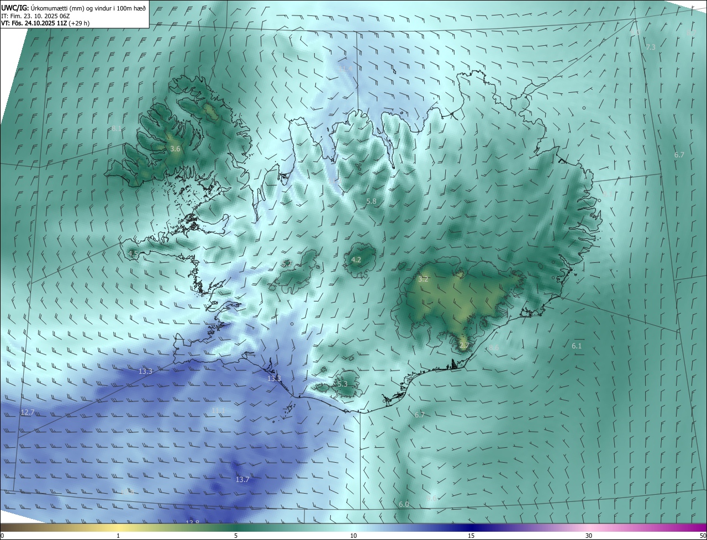Click the '6.0' value near the bottom
Screen dimensions: 707x540
pyautogui.click(x=404, y=504)
